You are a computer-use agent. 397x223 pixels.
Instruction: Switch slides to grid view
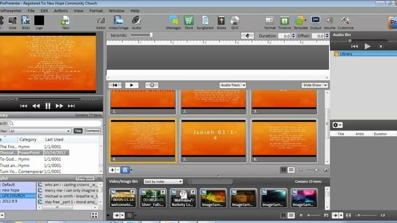tap(283, 170)
